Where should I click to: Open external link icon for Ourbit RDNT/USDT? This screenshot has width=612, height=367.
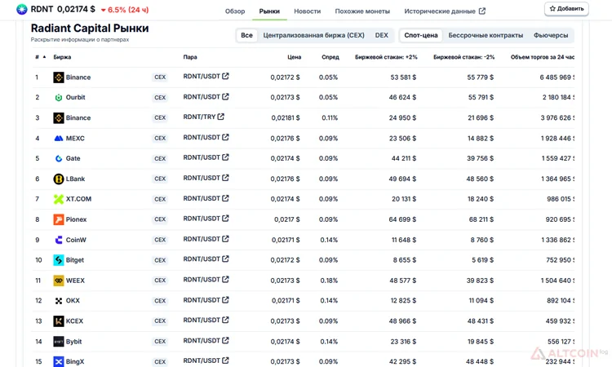225,96
